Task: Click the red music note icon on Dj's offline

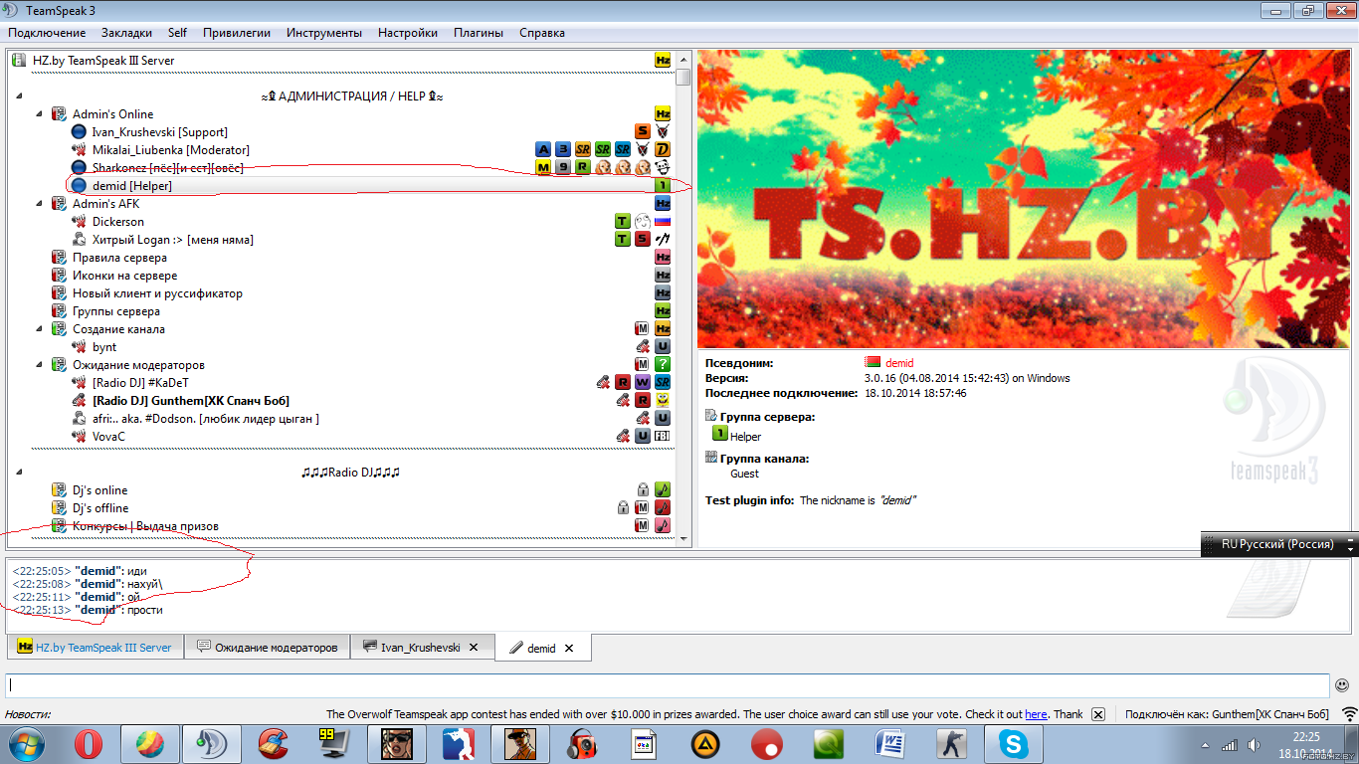Action: pos(663,507)
